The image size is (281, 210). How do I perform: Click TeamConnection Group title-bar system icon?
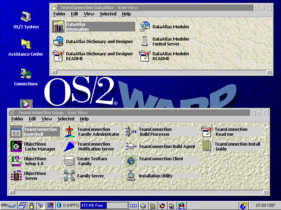pyautogui.click(x=12, y=113)
